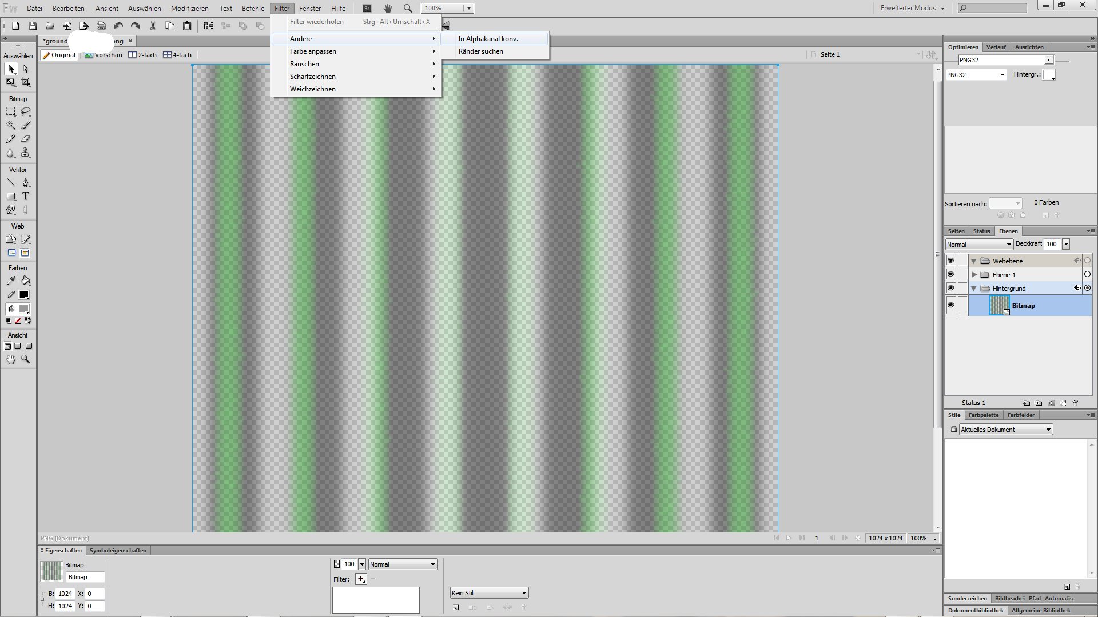Select the Freeform tool
The height and width of the screenshot is (617, 1098).
coord(11,210)
